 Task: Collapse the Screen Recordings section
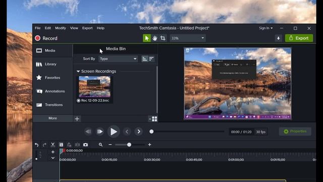[x=78, y=71]
